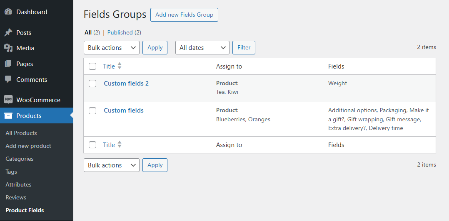The width and height of the screenshot is (449, 221).
Task: Go to Attributes in Products submenu
Action: [18, 184]
